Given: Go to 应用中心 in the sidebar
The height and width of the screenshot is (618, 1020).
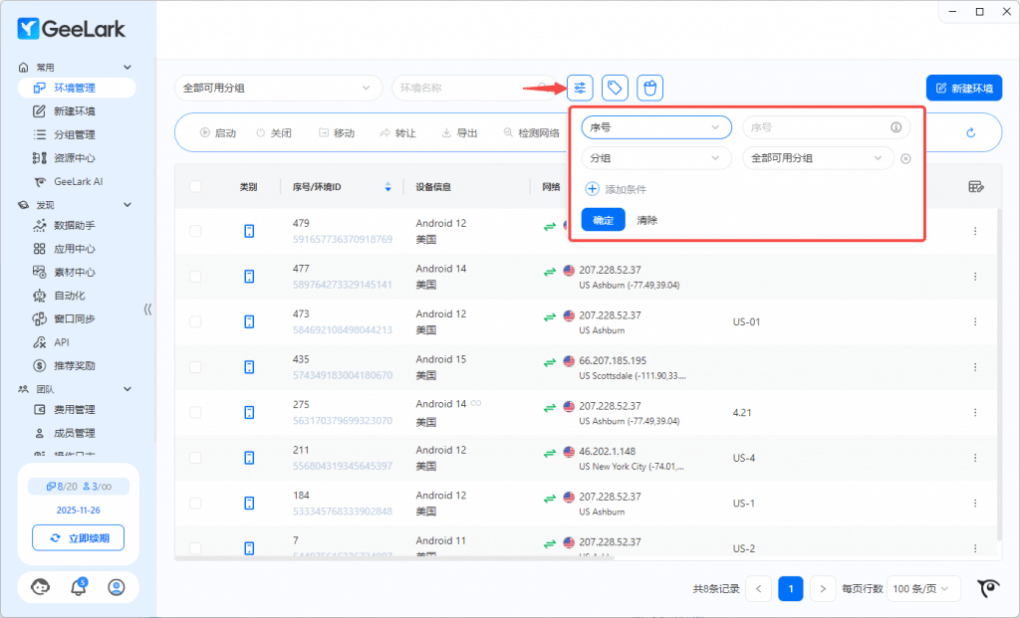Looking at the screenshot, I should 75,249.
